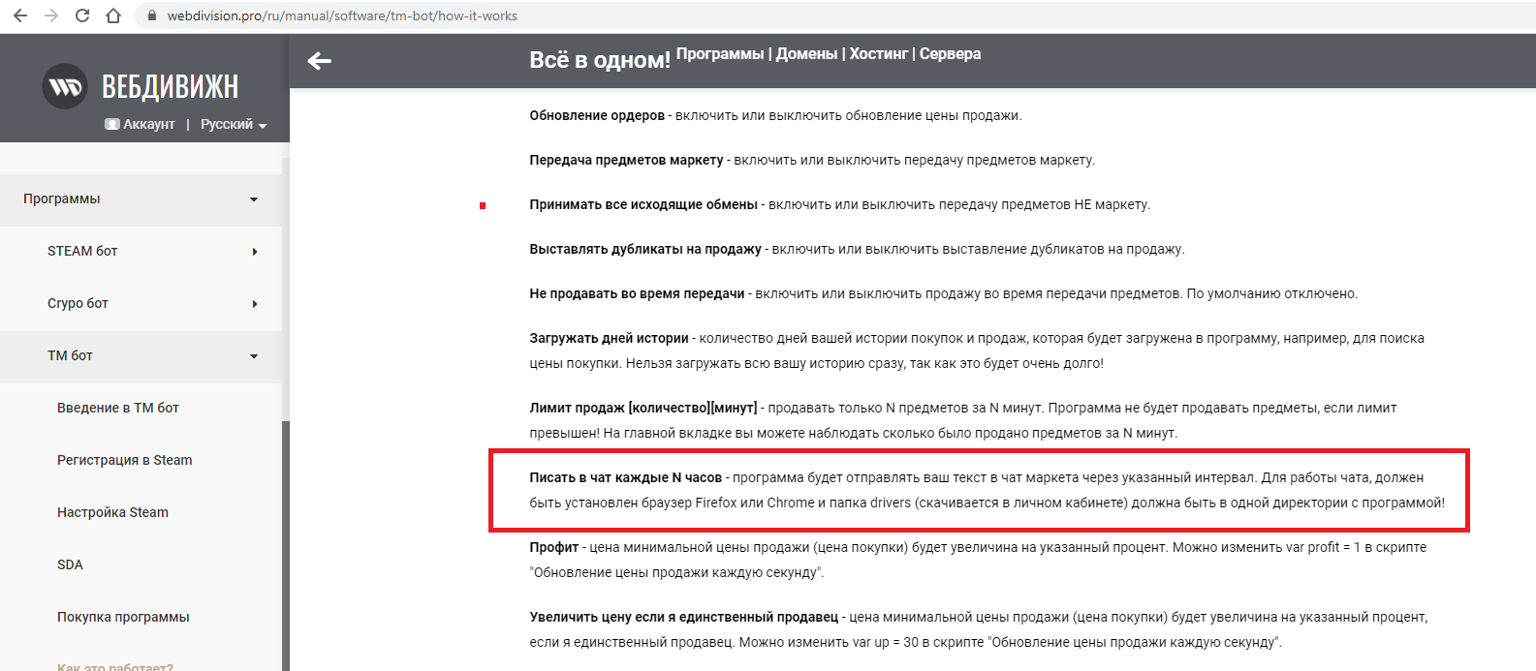Reload the page with the refresh icon
Screen dimensions: 1536x671
(82, 15)
